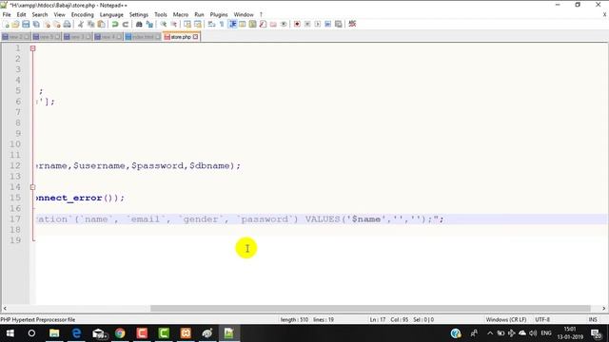Open the Macro menu
The height and width of the screenshot is (342, 609).
(x=181, y=15)
